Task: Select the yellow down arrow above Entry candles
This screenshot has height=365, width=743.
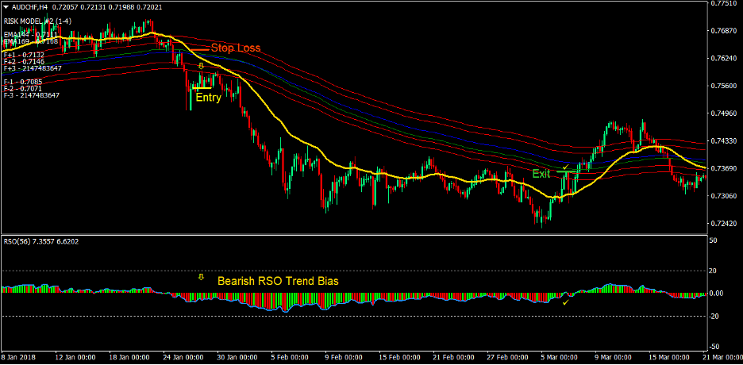Action: point(201,66)
